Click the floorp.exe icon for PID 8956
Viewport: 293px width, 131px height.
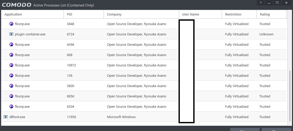(11, 96)
